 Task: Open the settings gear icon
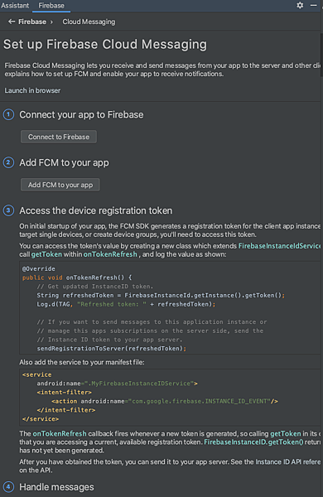[x=300, y=6]
